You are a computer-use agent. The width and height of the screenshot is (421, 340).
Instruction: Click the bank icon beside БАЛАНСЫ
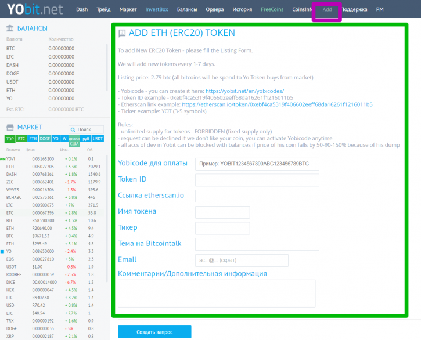pyautogui.click(x=10, y=28)
